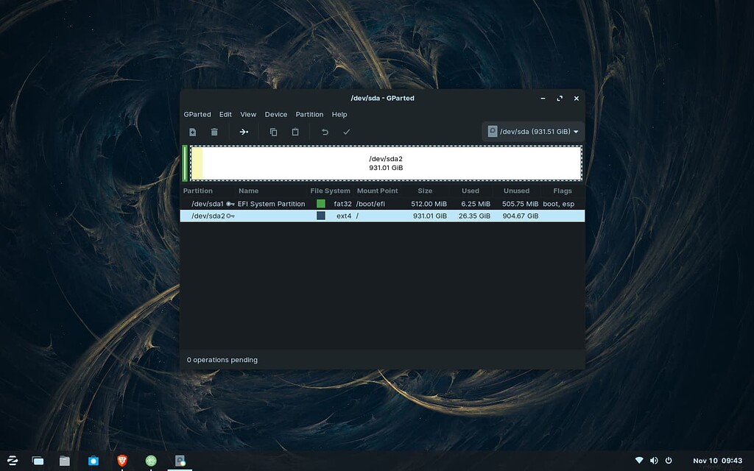Select the New partition toolbar icon
This screenshot has height=471, width=754.
(192, 132)
